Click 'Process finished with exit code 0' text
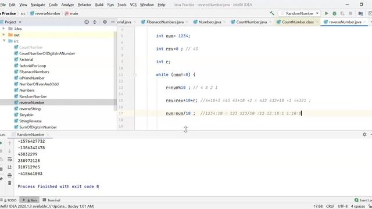The width and height of the screenshot is (372, 209). [x=58, y=186]
